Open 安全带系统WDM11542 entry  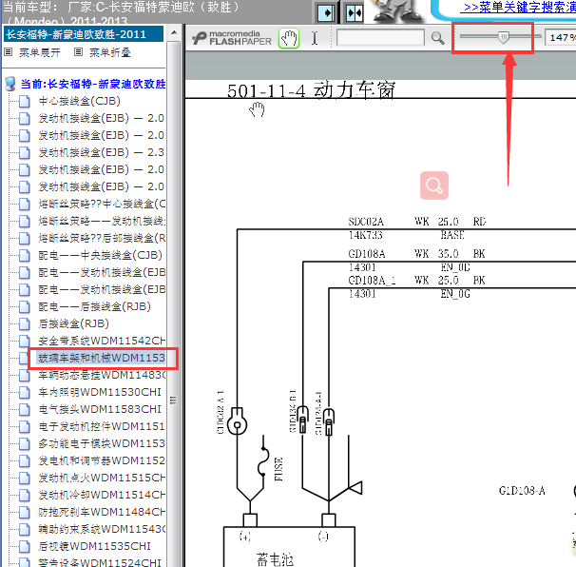[x=102, y=341]
